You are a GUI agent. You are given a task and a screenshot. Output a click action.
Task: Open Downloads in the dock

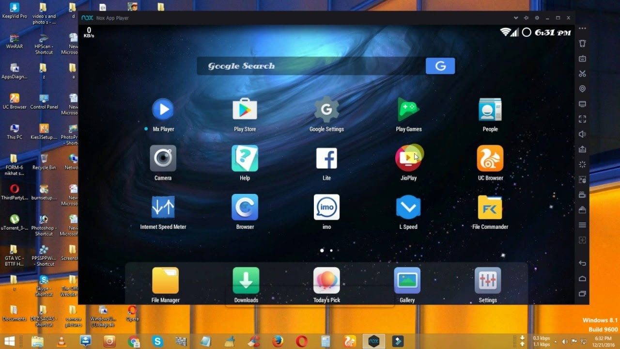[x=246, y=281]
